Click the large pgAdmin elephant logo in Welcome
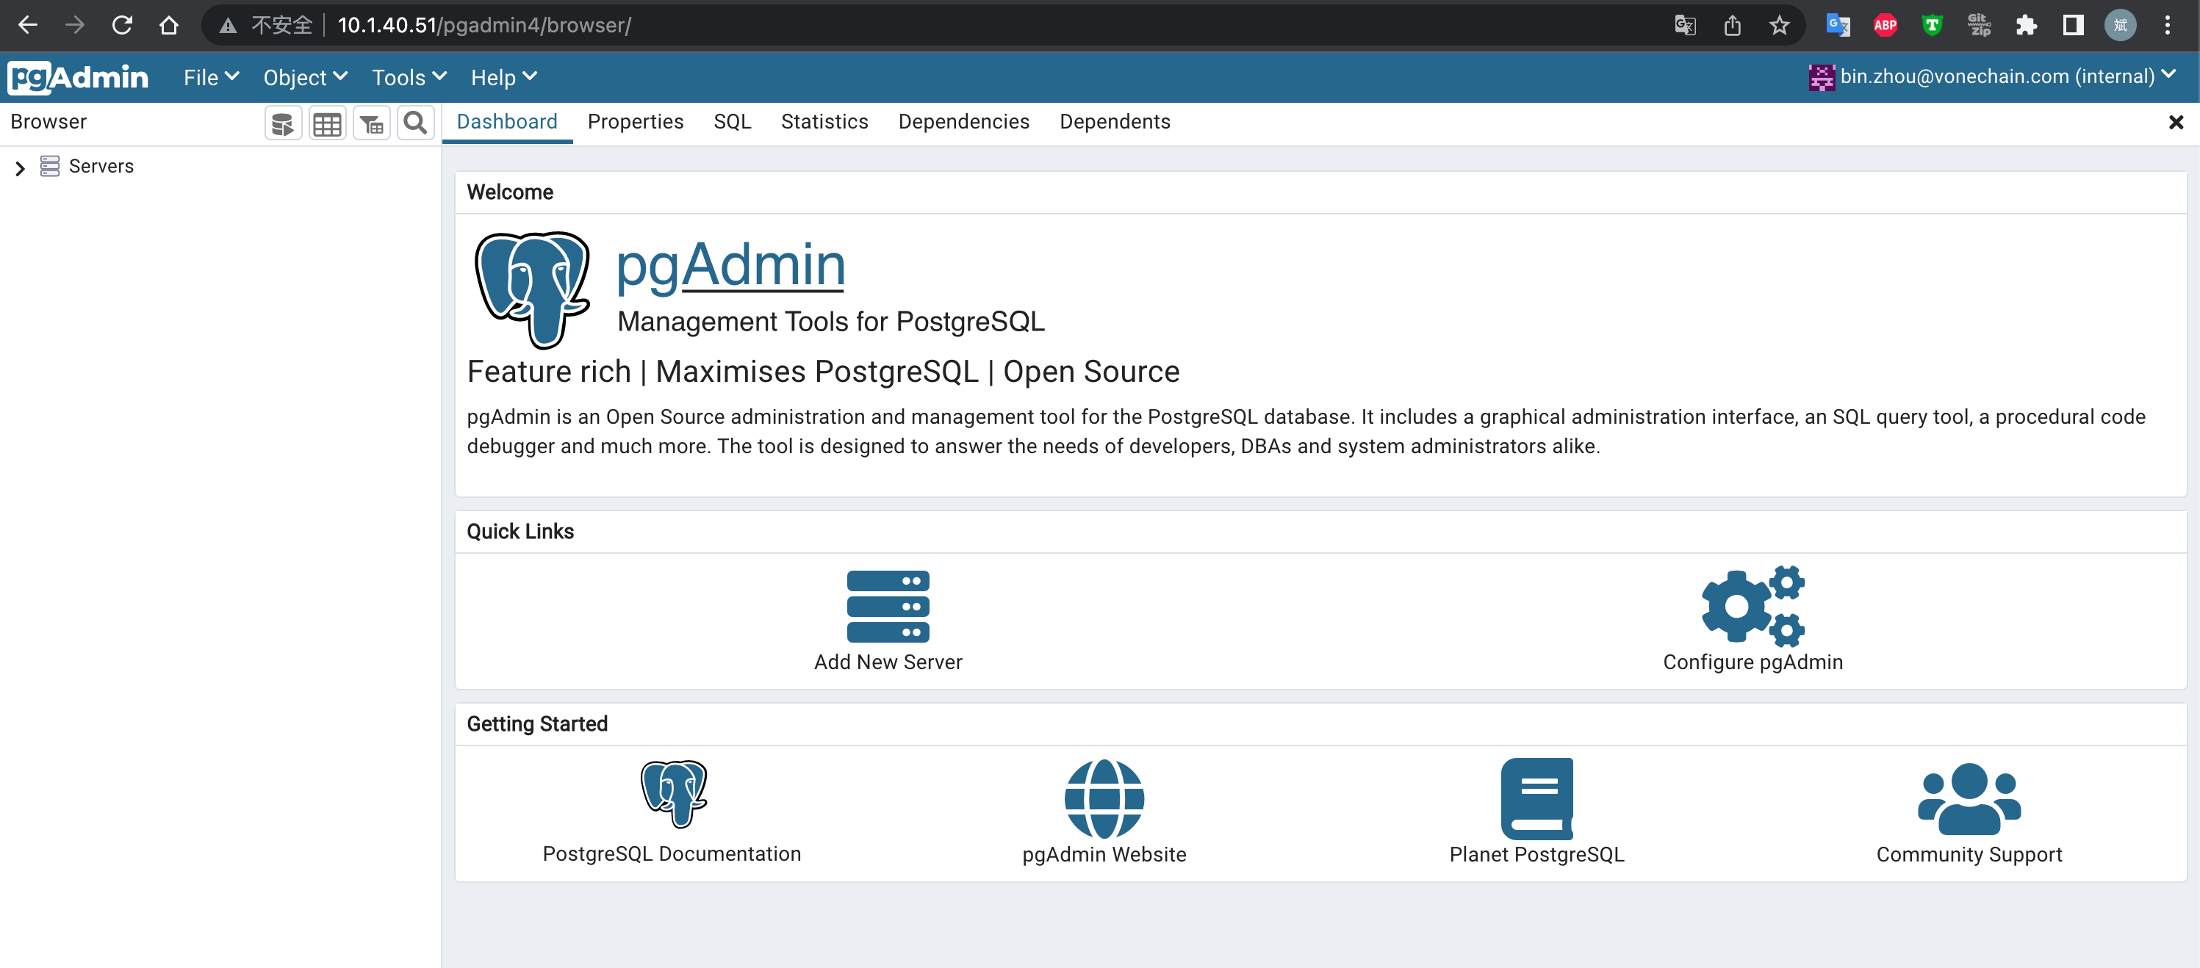The height and width of the screenshot is (968, 2200). point(533,290)
